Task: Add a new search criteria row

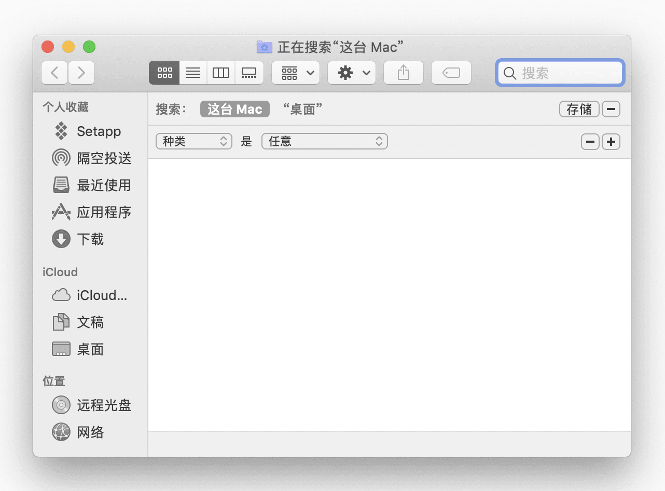Action: (611, 141)
